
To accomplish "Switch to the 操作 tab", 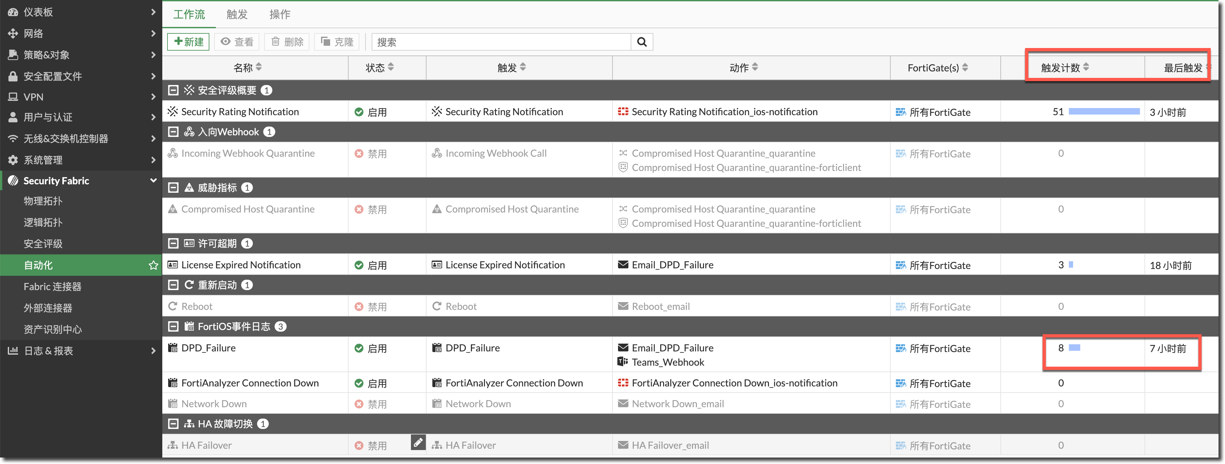I will [279, 14].
